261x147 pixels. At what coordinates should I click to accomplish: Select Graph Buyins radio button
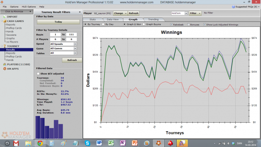click(144, 24)
